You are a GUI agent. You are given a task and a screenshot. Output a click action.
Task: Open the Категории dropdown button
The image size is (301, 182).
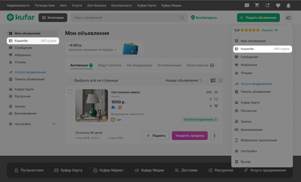tap(53, 18)
